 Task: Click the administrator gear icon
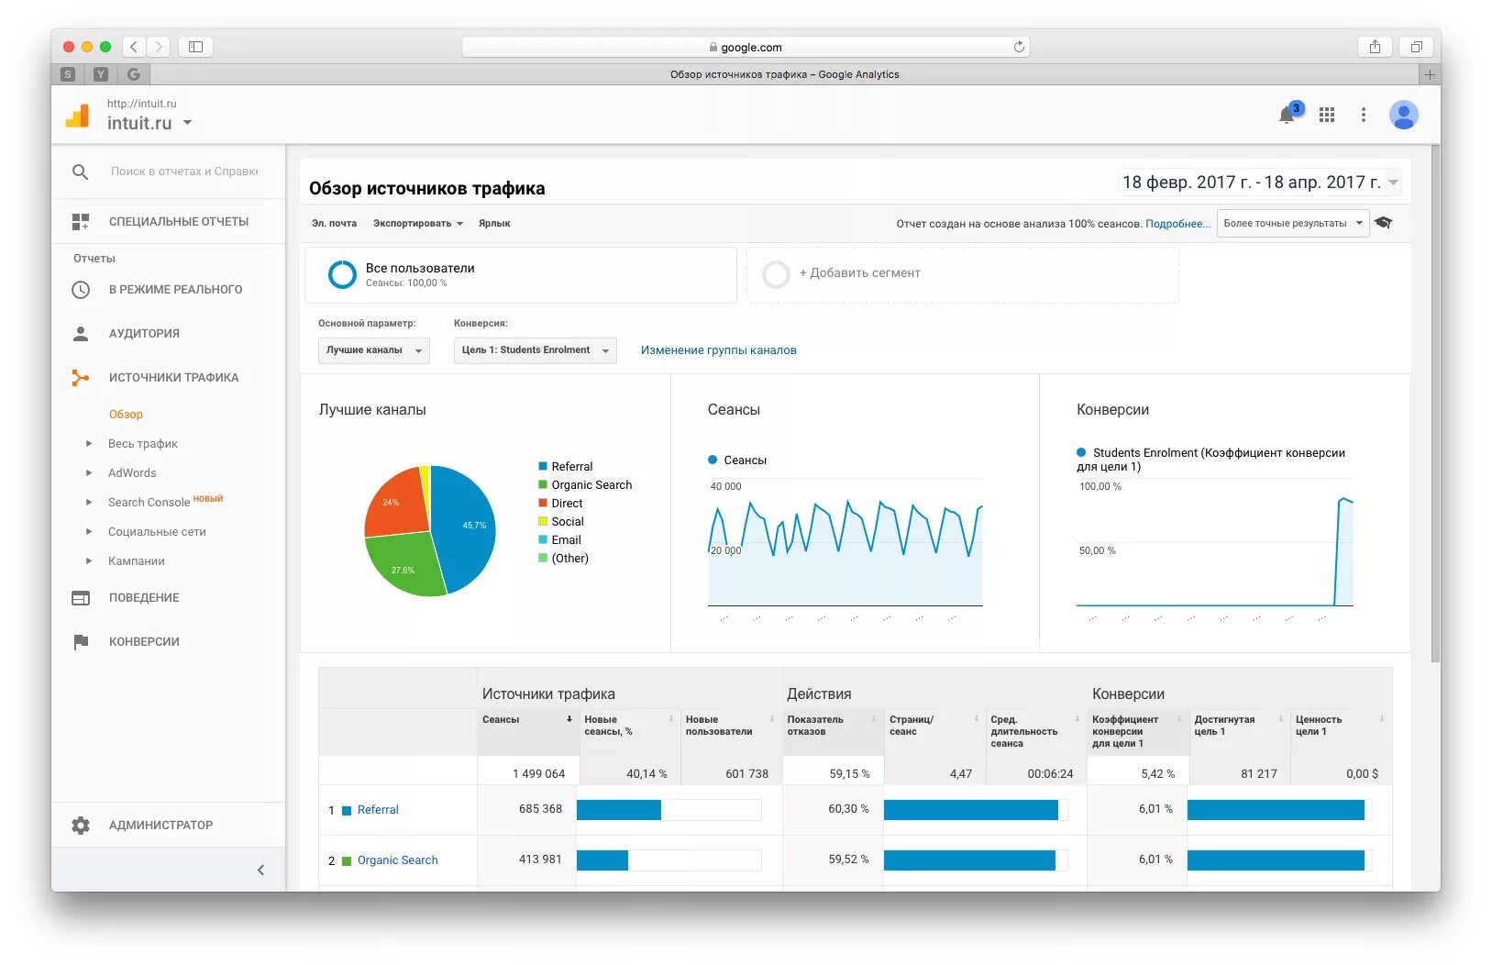81,826
